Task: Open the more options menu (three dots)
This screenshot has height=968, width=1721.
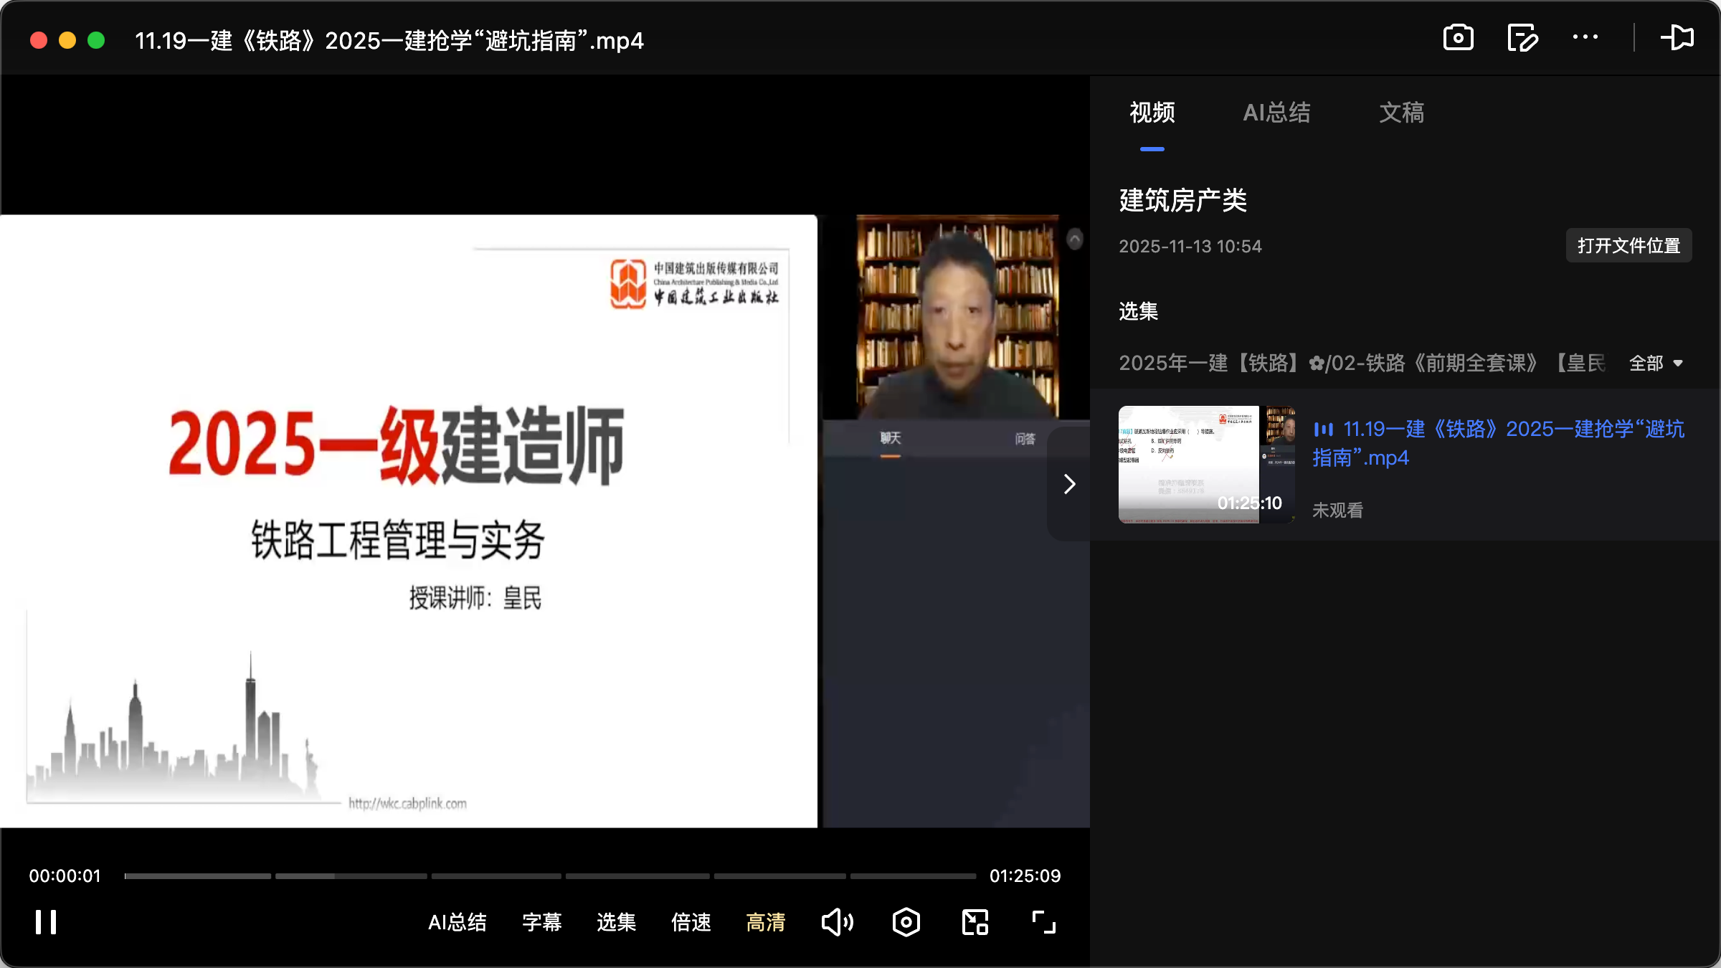Action: [1585, 38]
